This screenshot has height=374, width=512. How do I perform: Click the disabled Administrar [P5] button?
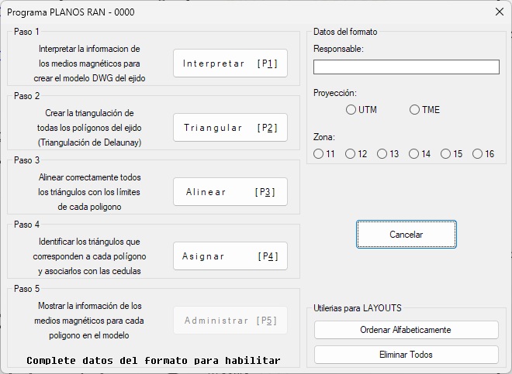pyautogui.click(x=230, y=321)
